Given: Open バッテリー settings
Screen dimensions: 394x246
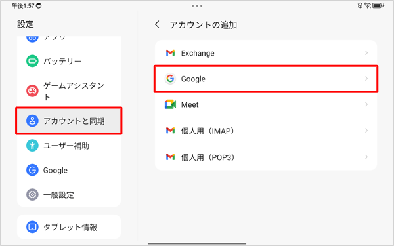Looking at the screenshot, I should click(x=69, y=61).
